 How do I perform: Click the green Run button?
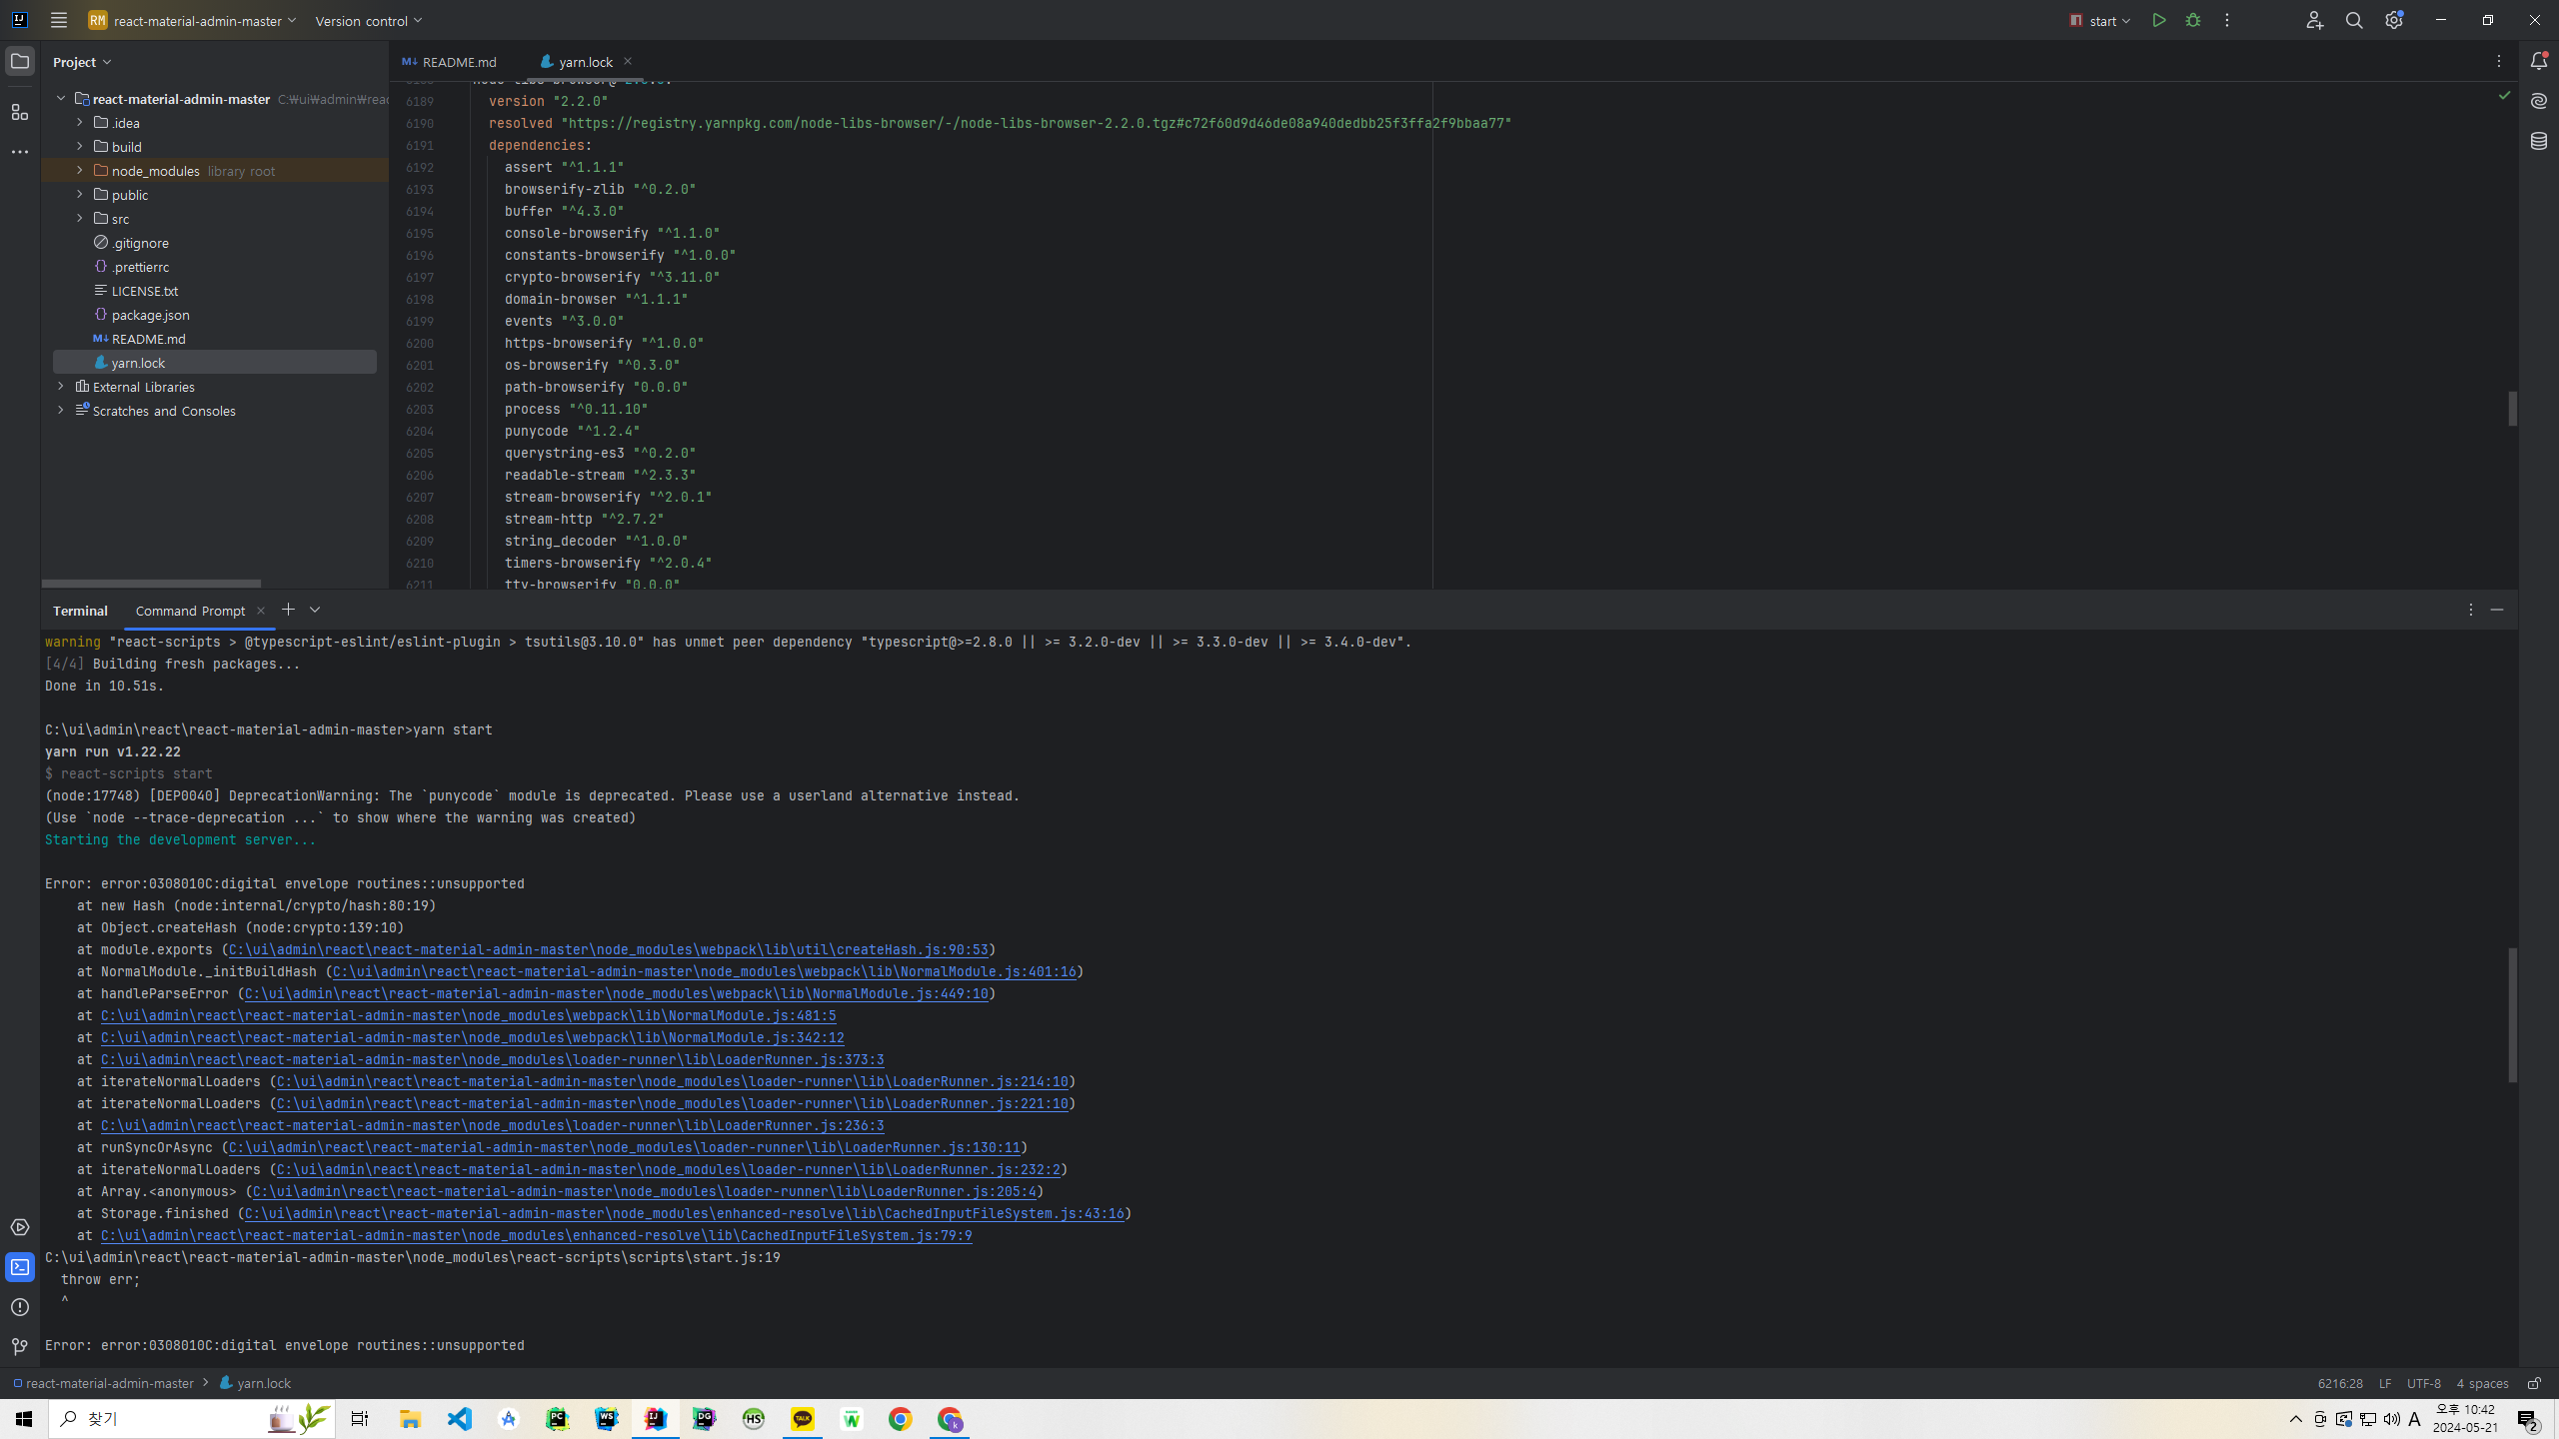[x=2159, y=20]
